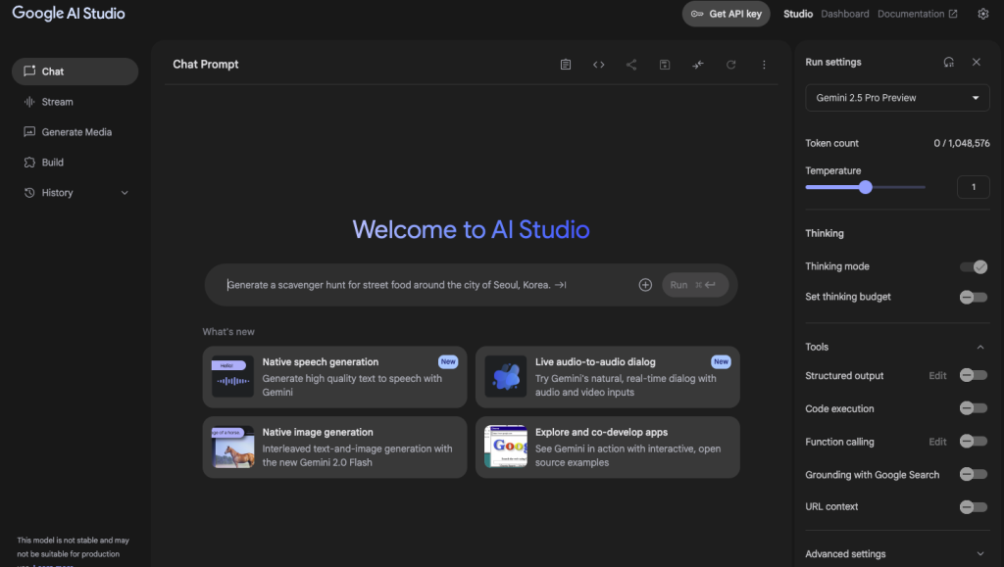Click the token count value 0 / 1,048,576
This screenshot has height=567, width=1004.
(961, 143)
